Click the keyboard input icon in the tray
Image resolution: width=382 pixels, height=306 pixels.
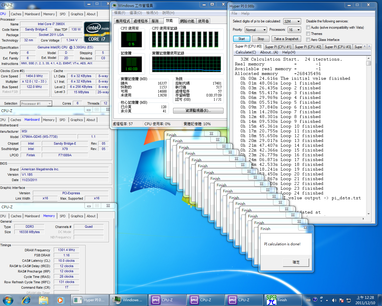[x=308, y=300]
